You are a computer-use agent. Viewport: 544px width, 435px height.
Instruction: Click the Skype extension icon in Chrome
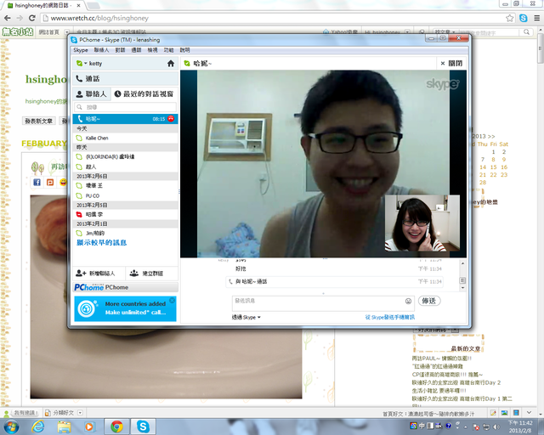(524, 18)
